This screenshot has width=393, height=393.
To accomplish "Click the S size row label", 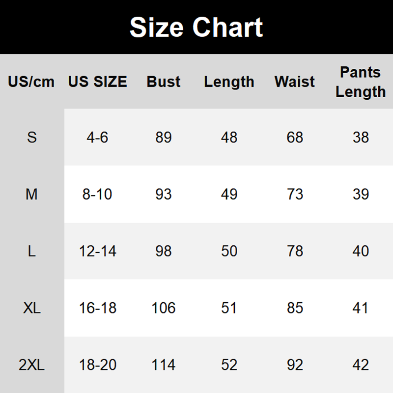I will click(31, 137).
